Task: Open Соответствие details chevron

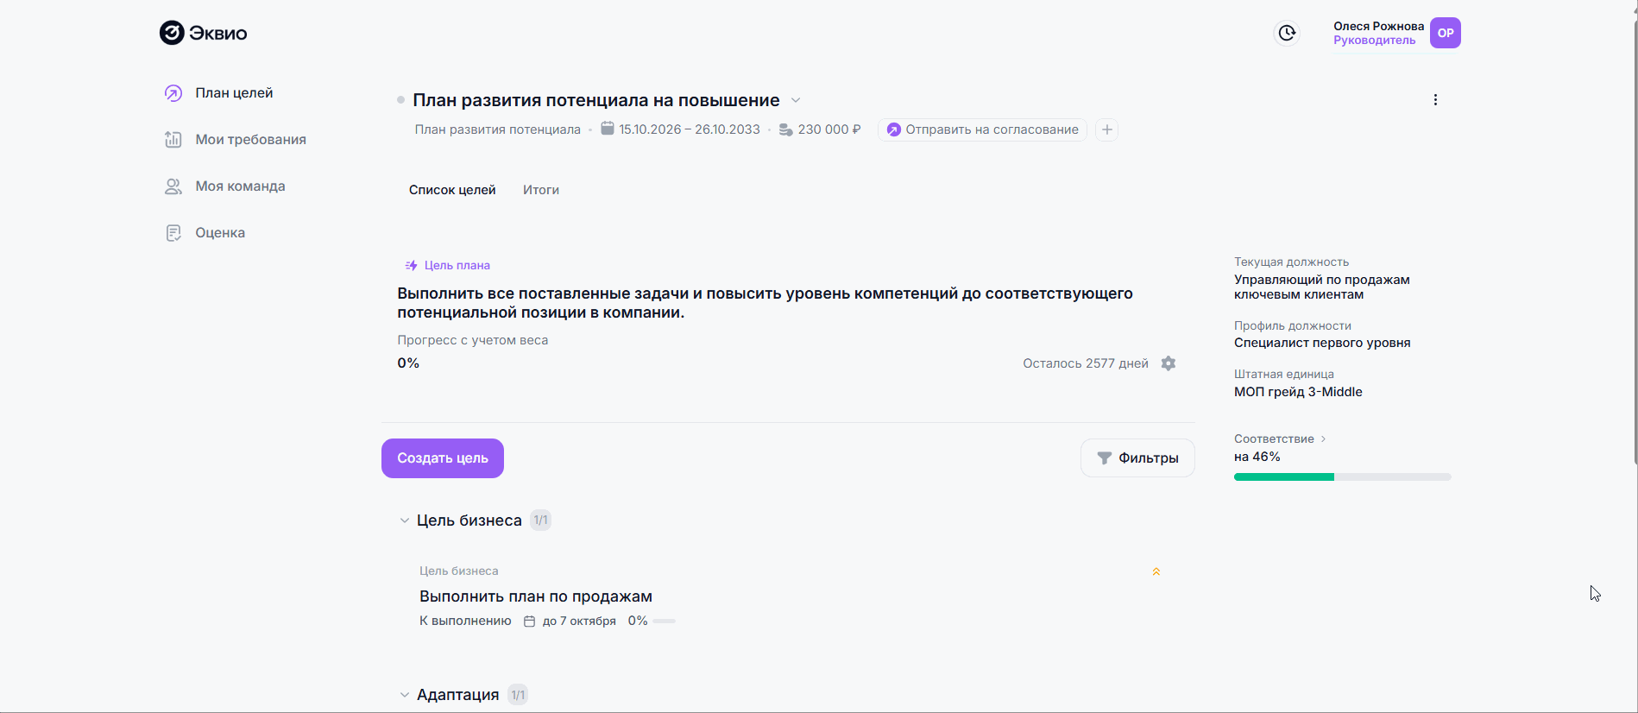Action: click(1323, 439)
